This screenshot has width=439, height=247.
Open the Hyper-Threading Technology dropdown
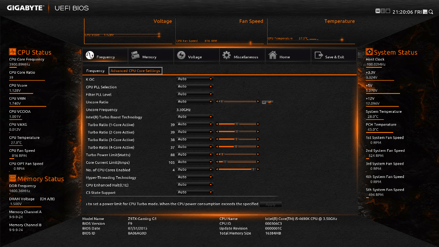point(195,177)
